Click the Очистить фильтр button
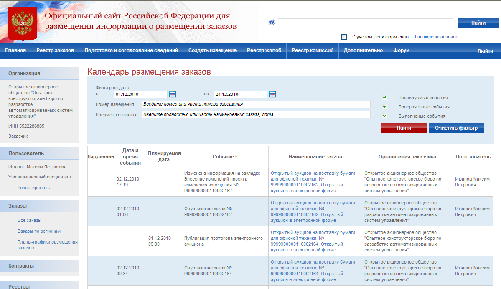 point(456,128)
